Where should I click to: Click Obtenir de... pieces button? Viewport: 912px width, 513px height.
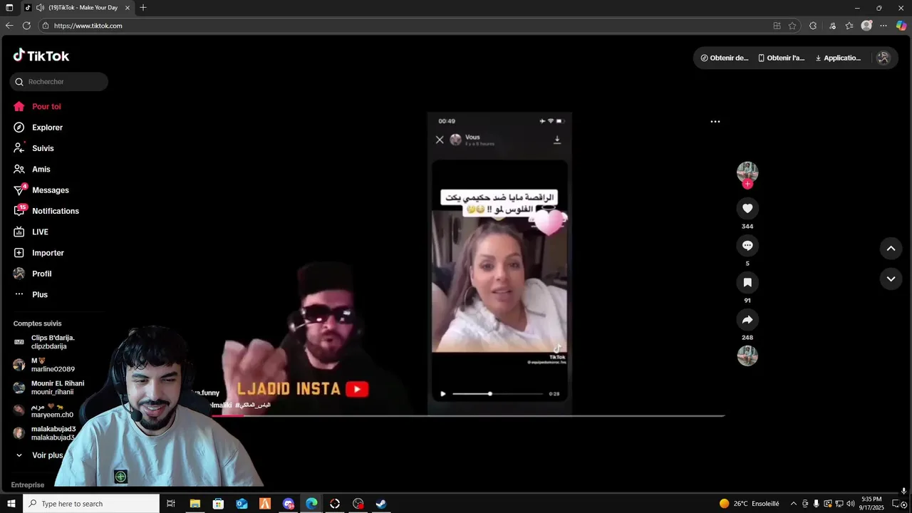point(725,58)
